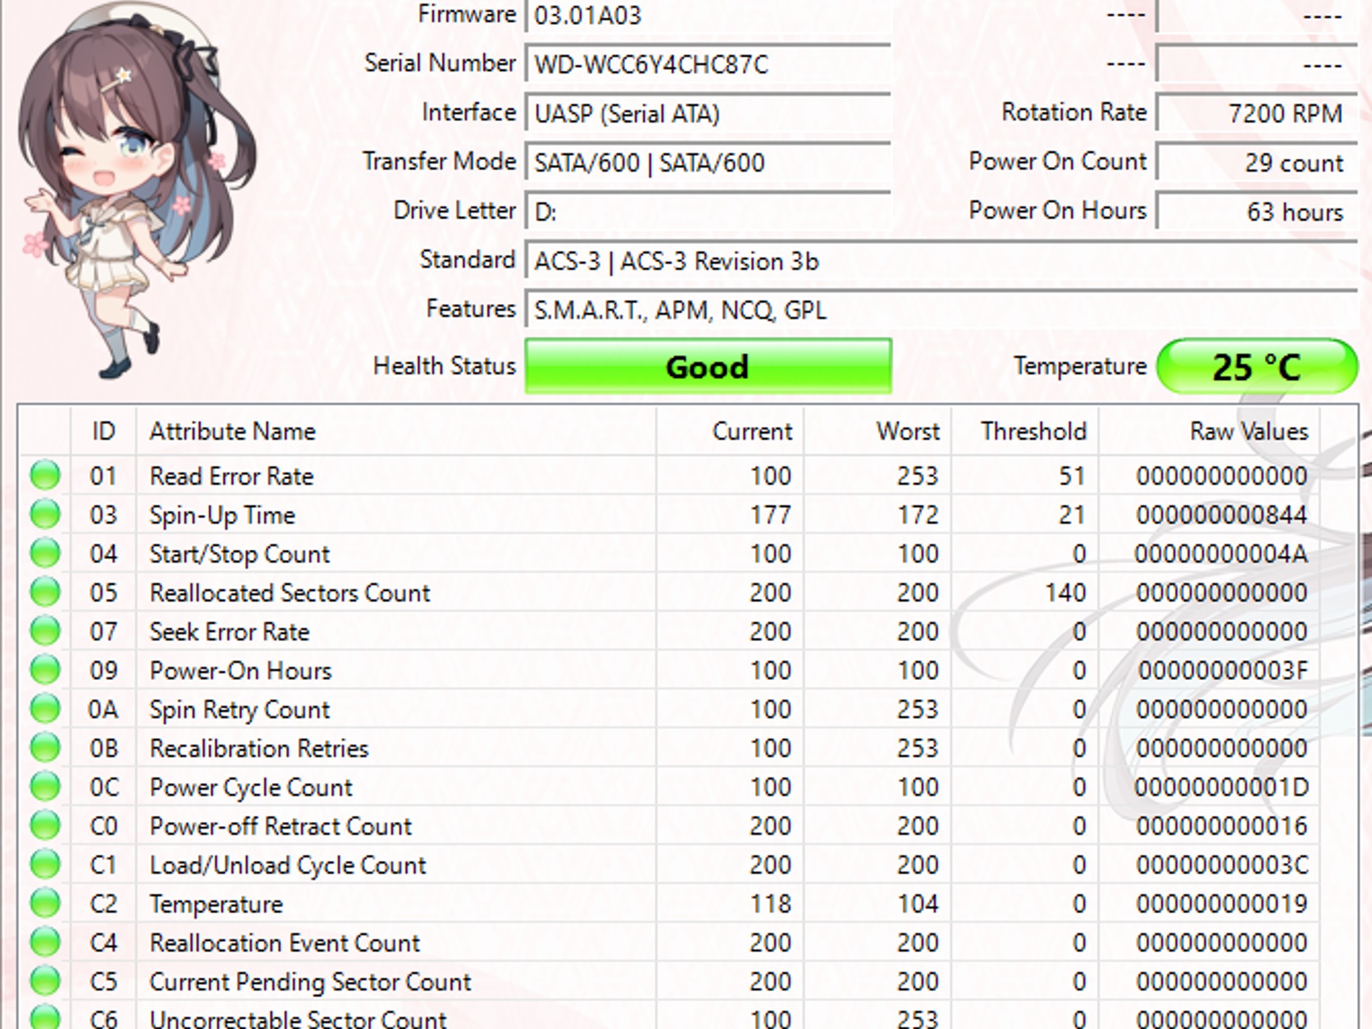Click the Drive Letter field showing D:
Viewport: 1372px width, 1029px height.
[708, 212]
